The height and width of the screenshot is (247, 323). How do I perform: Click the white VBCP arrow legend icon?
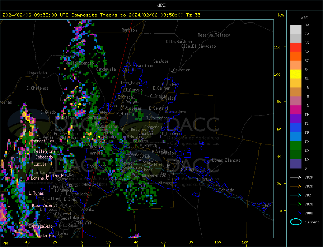[296, 177]
